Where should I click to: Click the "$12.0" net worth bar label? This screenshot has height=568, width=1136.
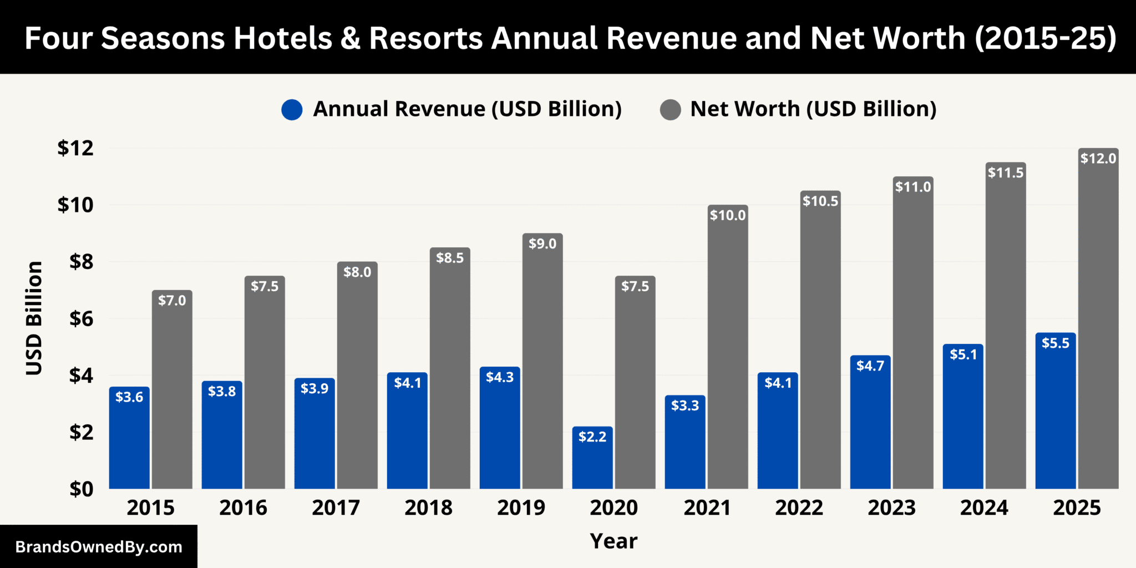[1098, 159]
